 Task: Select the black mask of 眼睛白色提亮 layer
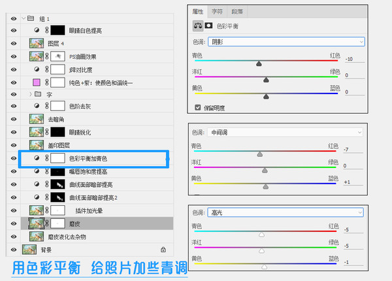[57, 30]
